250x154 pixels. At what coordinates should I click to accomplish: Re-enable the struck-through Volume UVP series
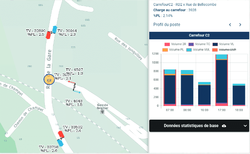(224, 50)
